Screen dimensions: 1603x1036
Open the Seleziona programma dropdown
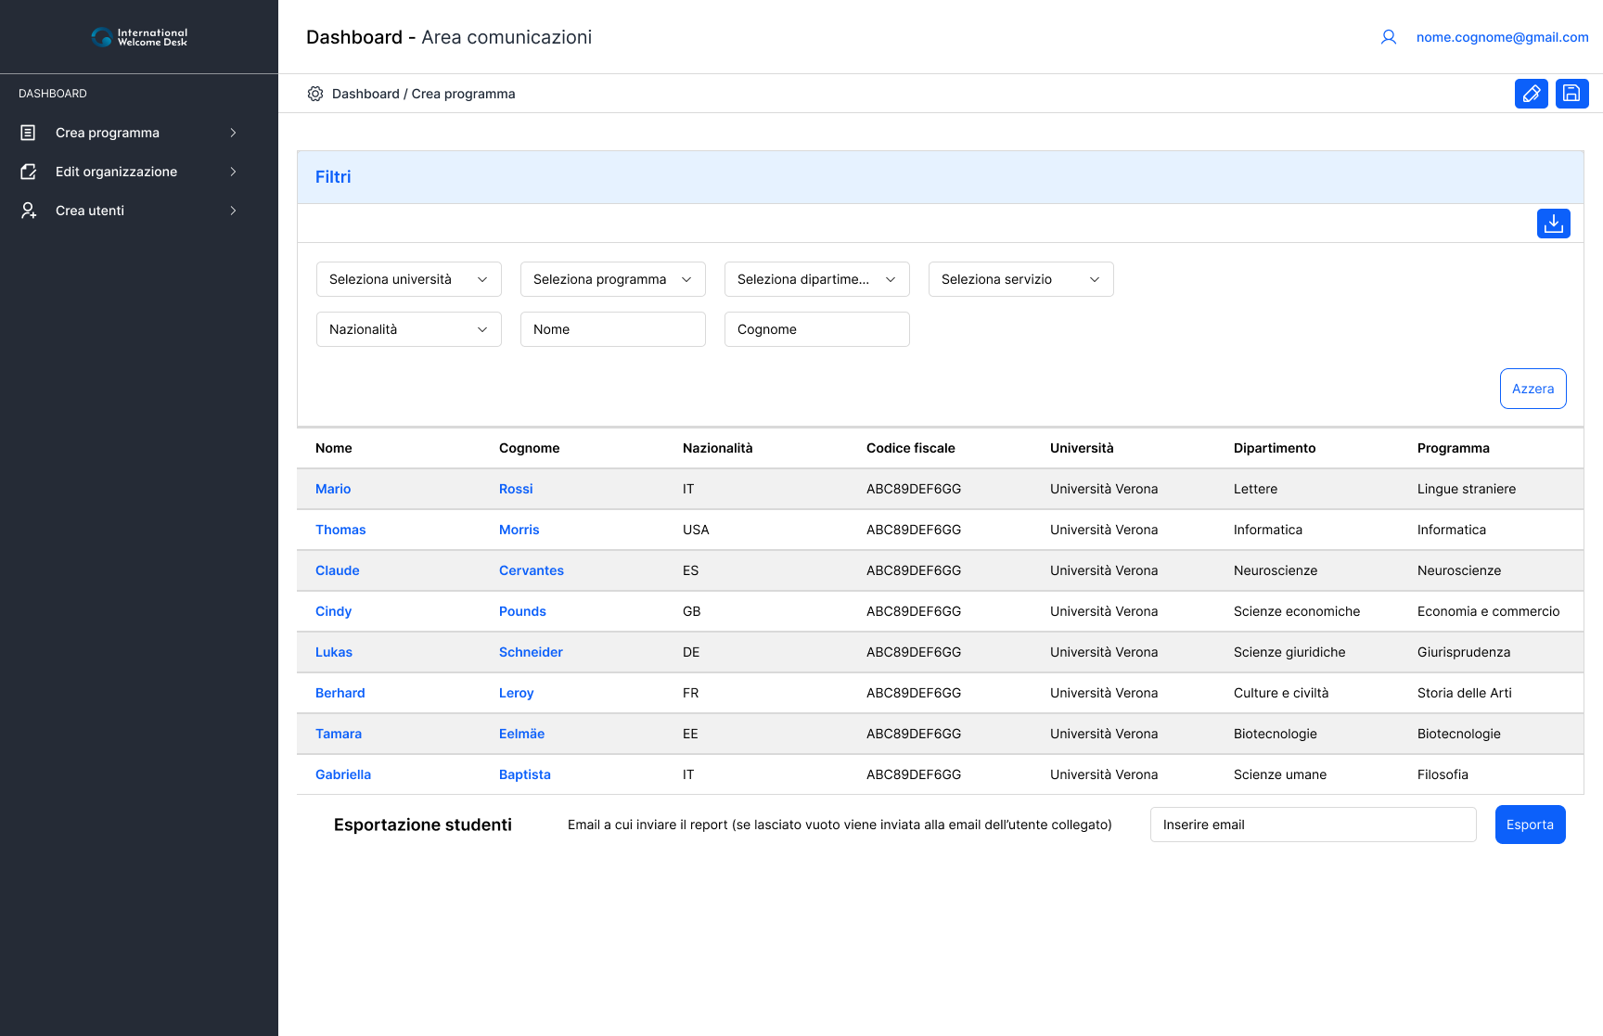pyautogui.click(x=613, y=279)
